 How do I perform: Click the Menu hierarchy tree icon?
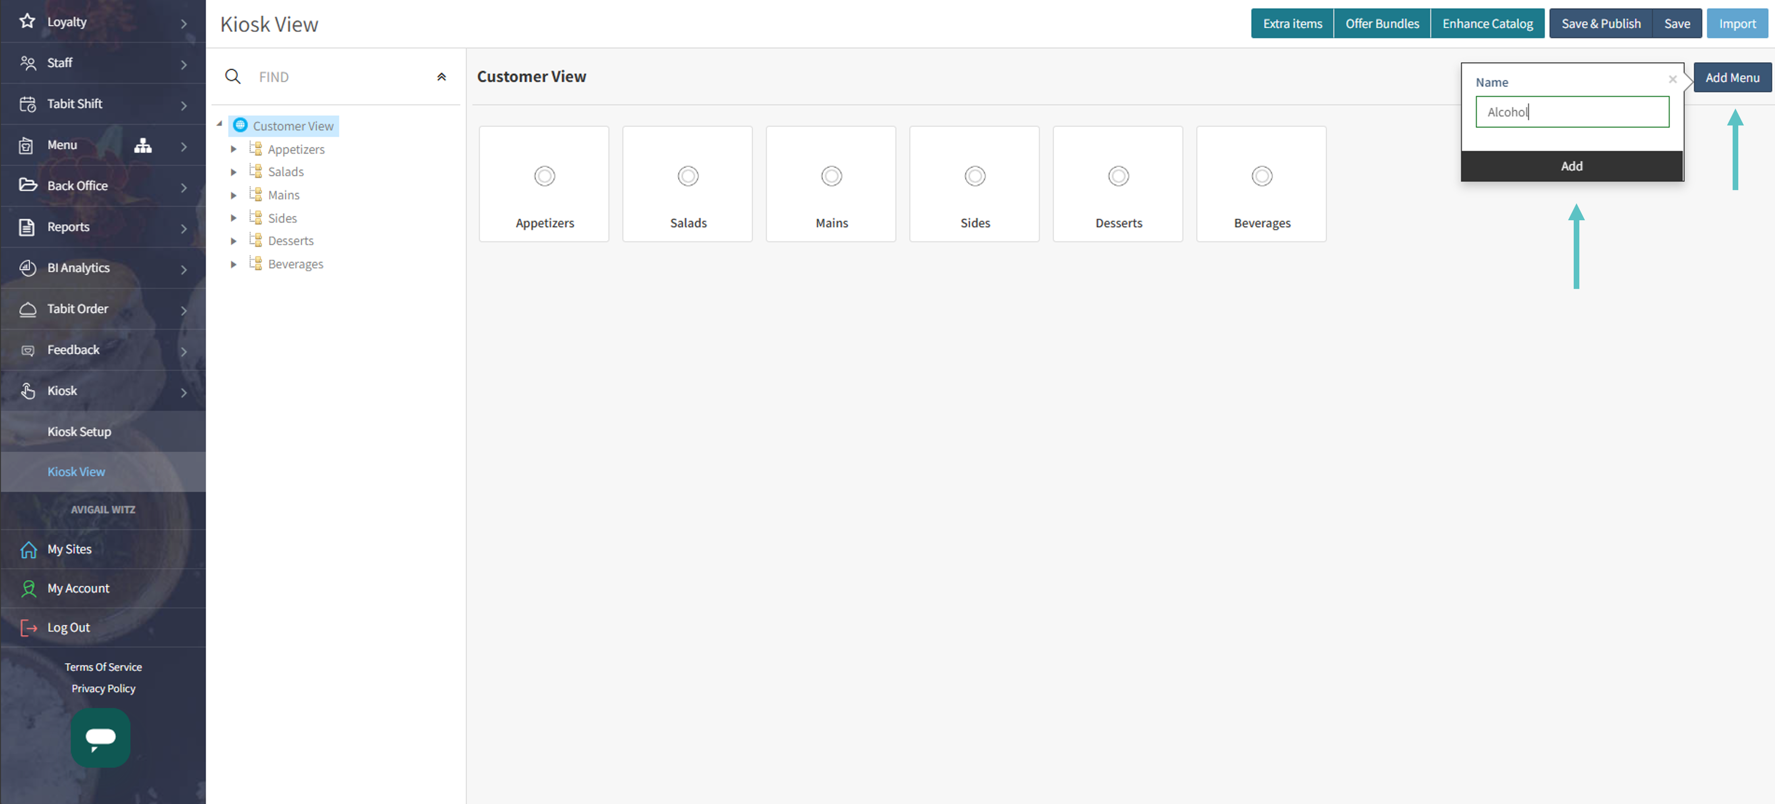click(143, 145)
